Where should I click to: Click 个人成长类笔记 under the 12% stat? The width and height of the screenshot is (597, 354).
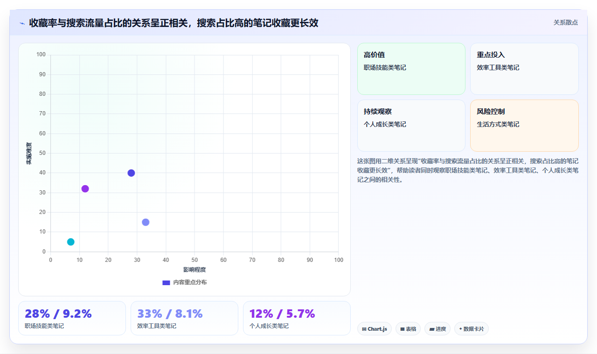[269, 326]
